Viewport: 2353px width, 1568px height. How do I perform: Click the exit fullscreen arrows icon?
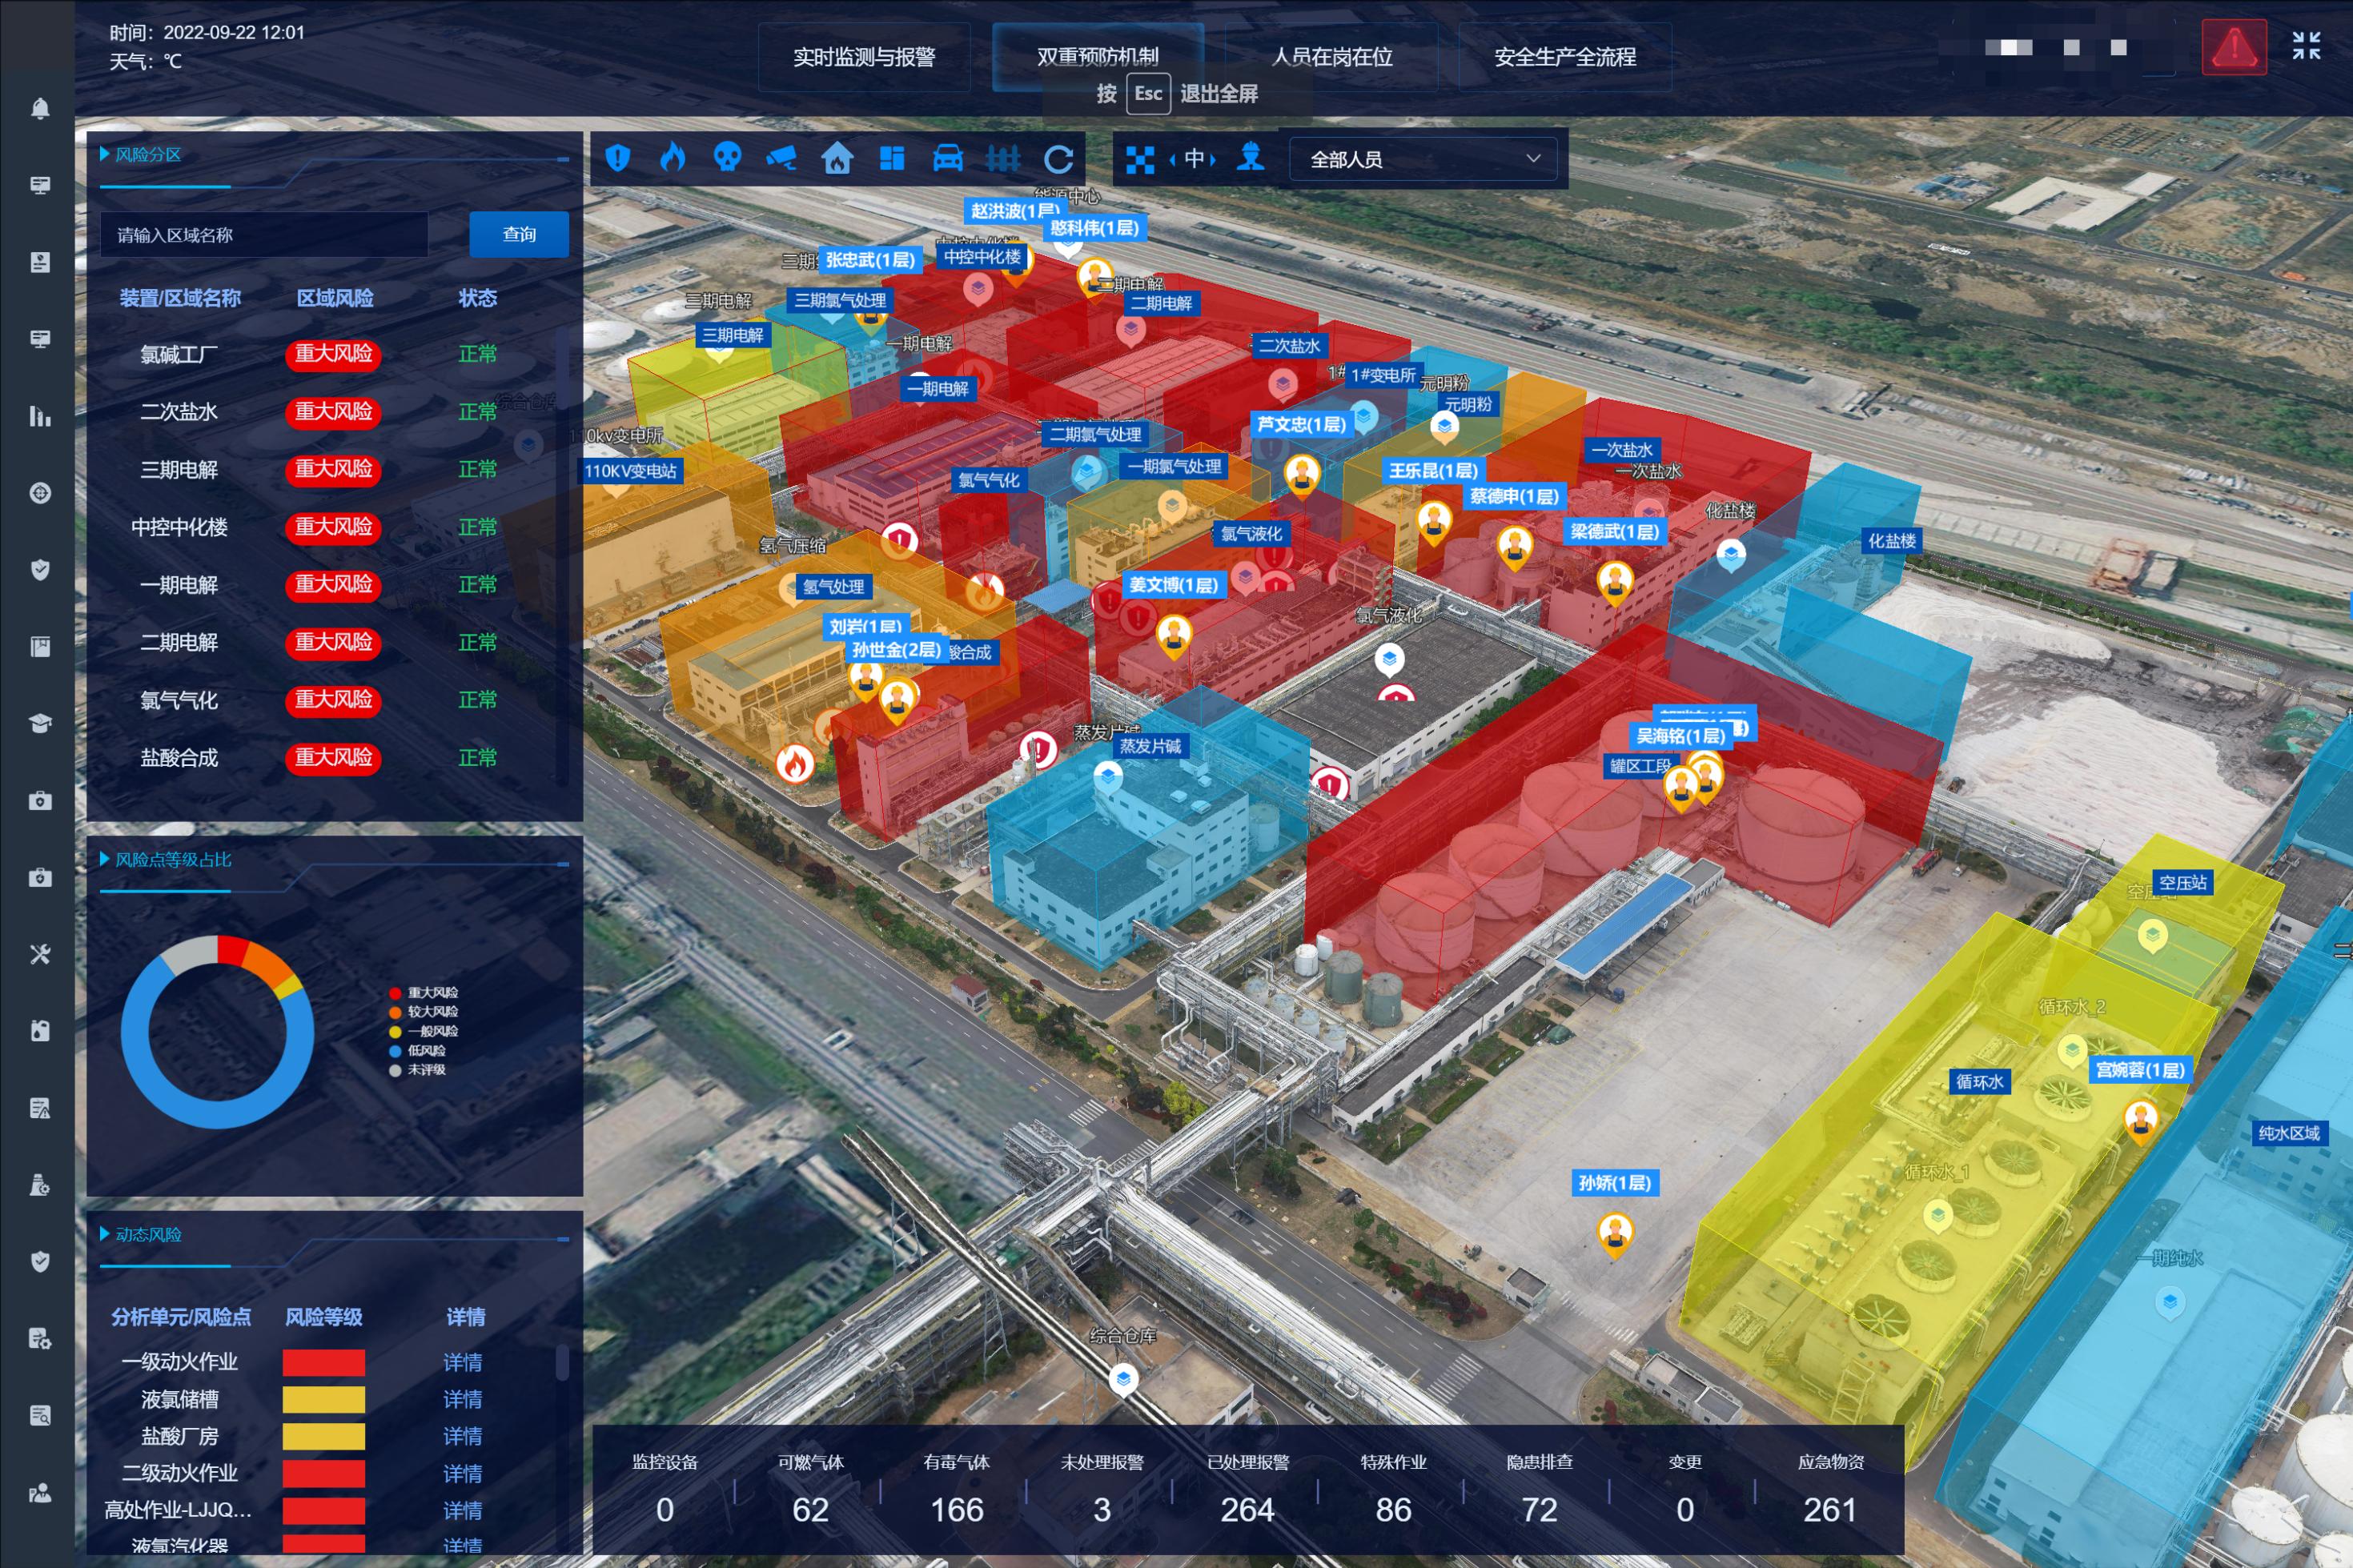pos(2307,46)
